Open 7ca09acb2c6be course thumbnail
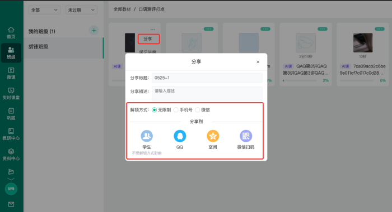This screenshot has width=392, height=212. (x=363, y=42)
